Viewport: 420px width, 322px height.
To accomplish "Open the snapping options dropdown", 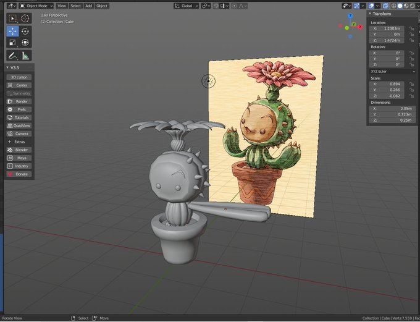I will (224, 6).
